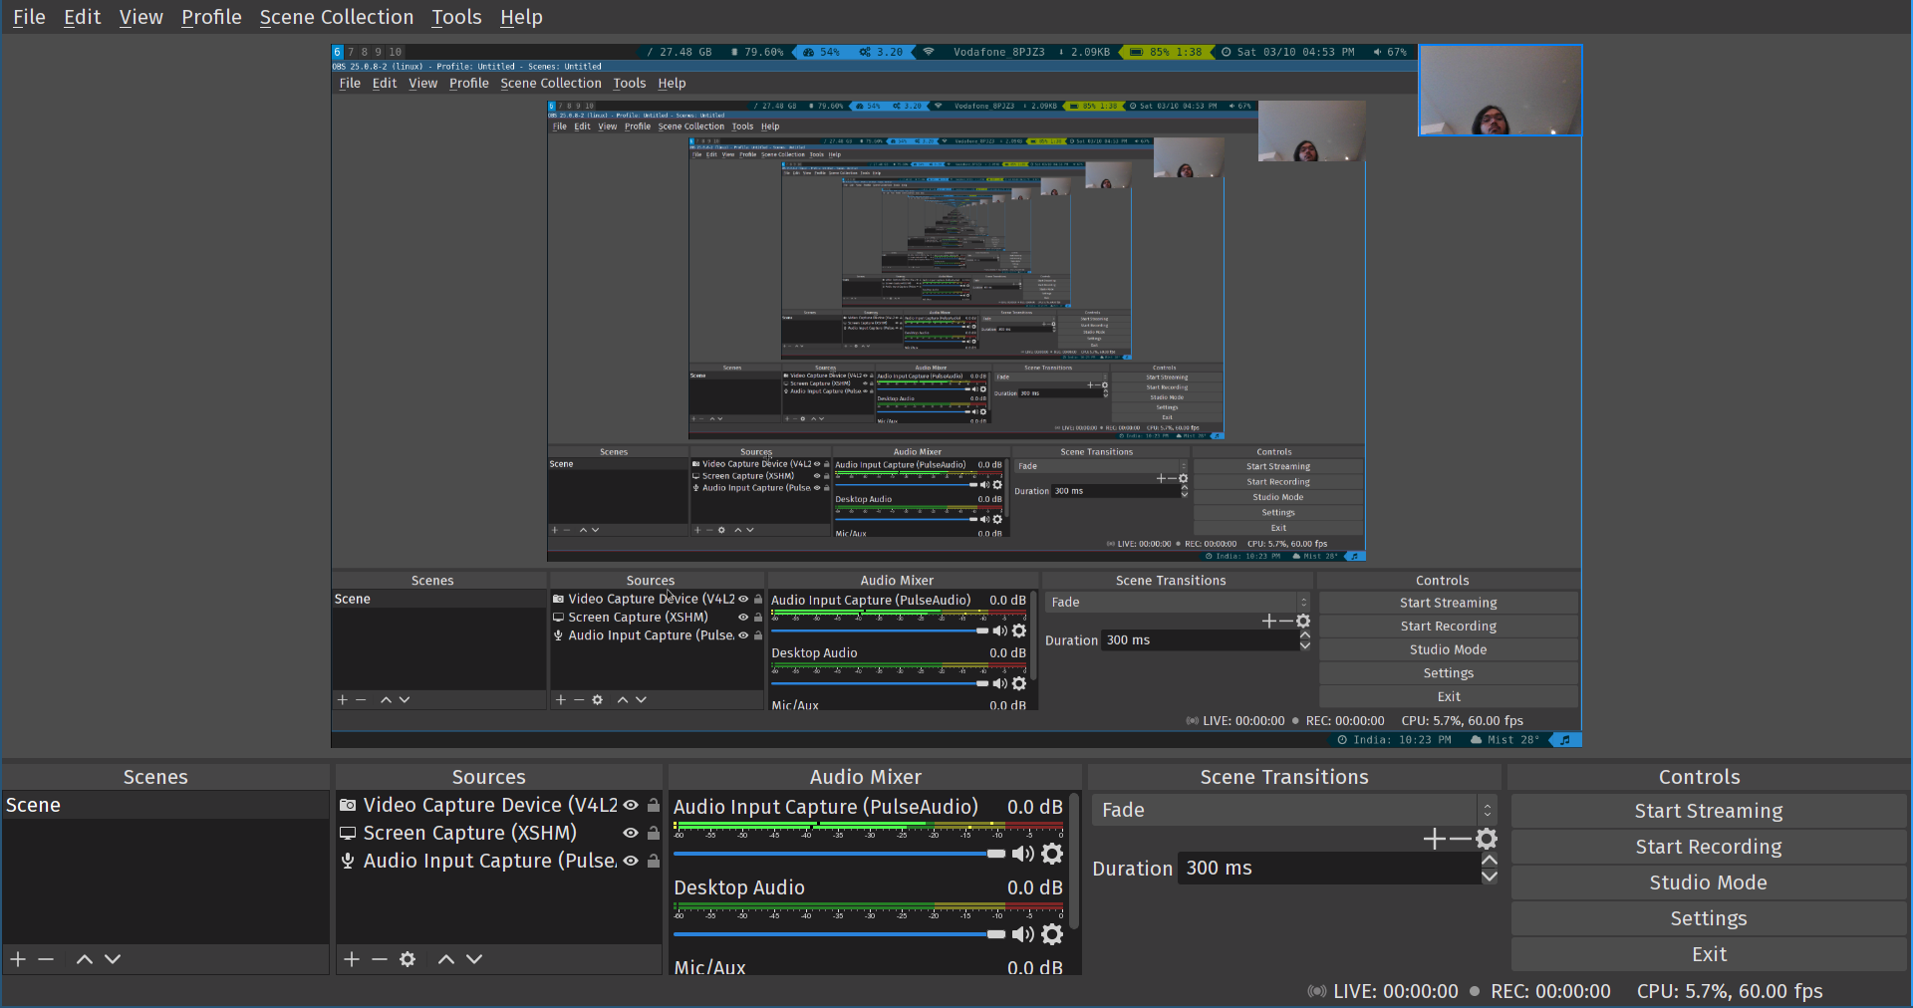Click the Start Streaming button

(1709, 811)
